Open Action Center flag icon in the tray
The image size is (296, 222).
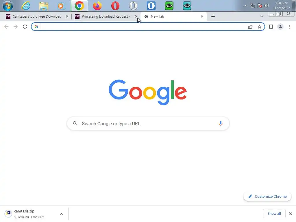click(260, 5)
